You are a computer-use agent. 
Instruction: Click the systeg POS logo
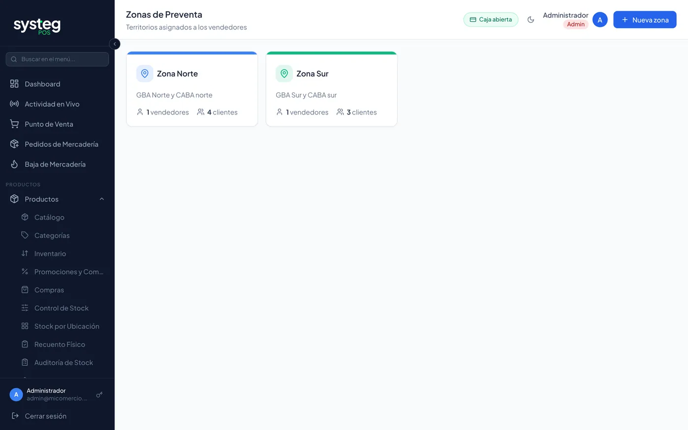click(37, 26)
